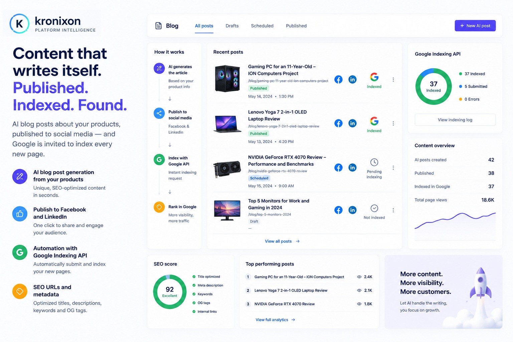Open more options for NVIDIA RTX 4070 post
Screen dimensions: 513x342
393,168
